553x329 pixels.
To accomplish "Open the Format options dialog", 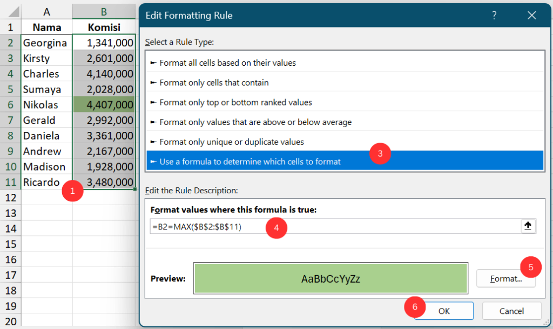I will point(505,278).
